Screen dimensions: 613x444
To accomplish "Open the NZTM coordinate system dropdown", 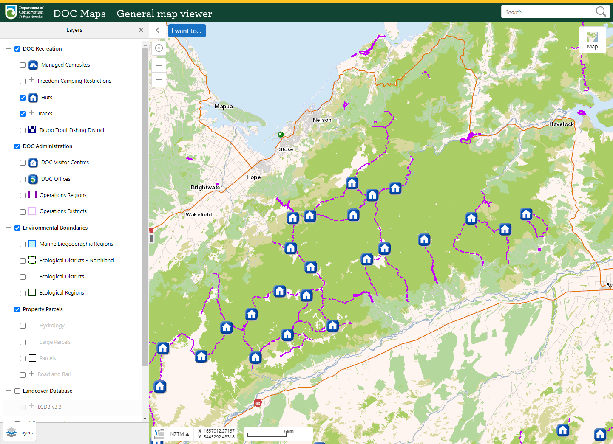I will point(179,434).
